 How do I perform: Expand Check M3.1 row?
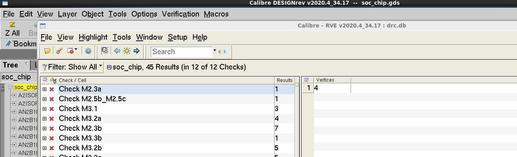45,109
